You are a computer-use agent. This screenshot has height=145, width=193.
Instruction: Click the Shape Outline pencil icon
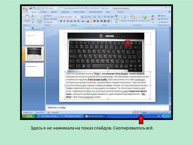coord(153,19)
